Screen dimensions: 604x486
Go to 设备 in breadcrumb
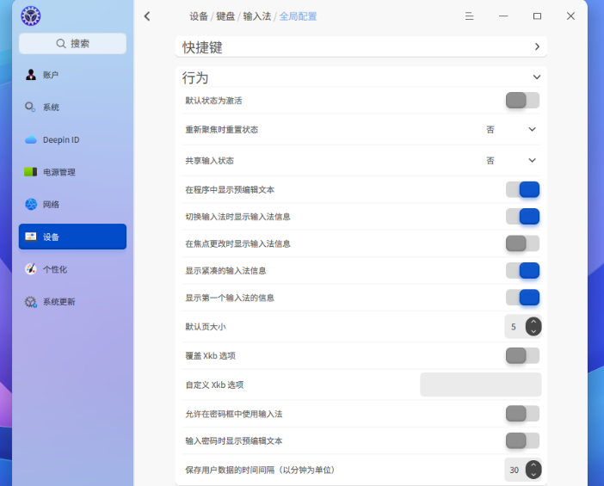(199, 16)
